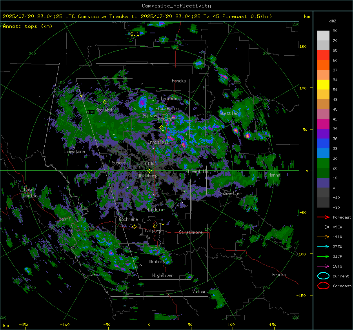This screenshot has height=330, width=353.
Task: Click the dBZ heading of the color scale
Action: 333,21
